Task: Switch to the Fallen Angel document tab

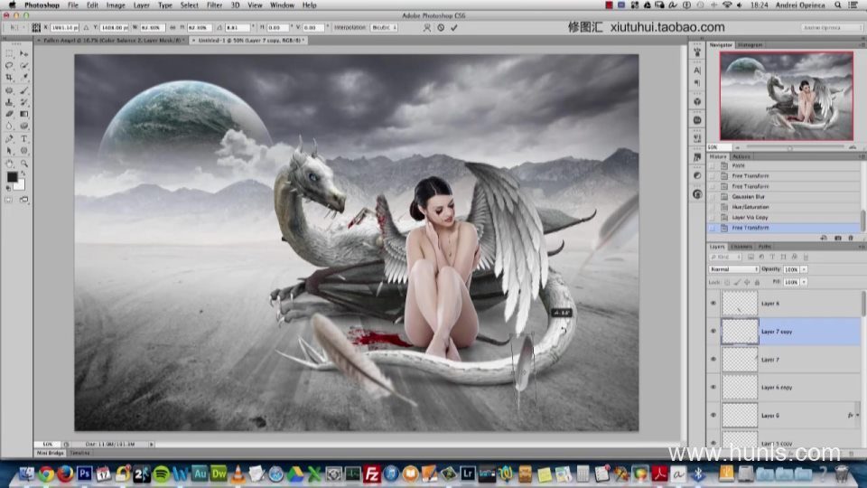Action: [112, 41]
